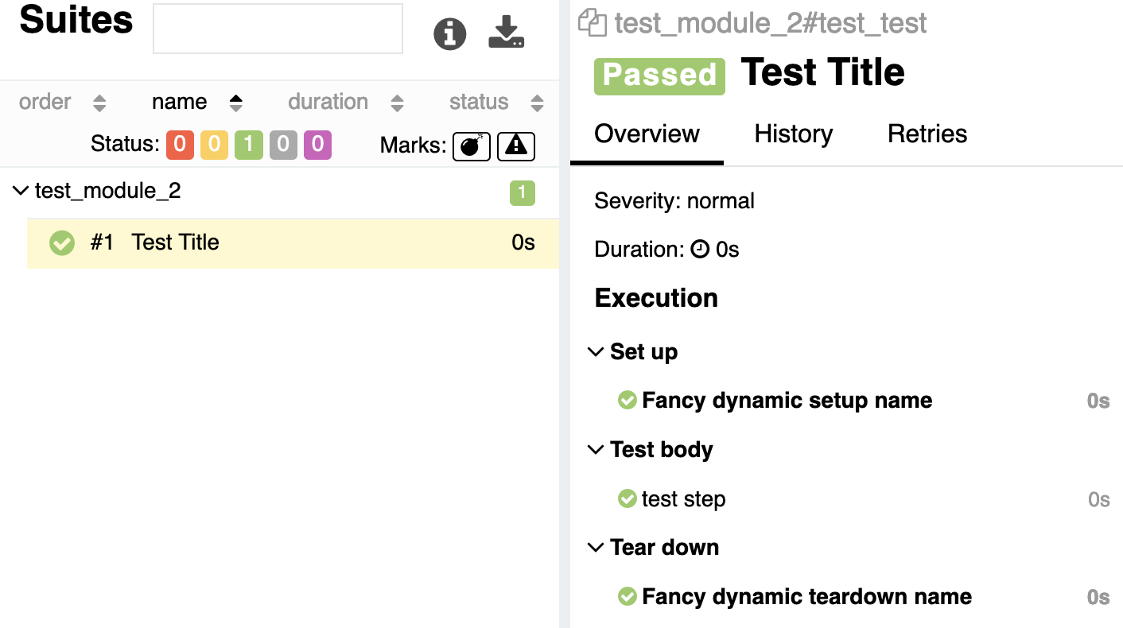Download the suites CSV via the download icon
The width and height of the screenshot is (1123, 628).
coord(507,33)
